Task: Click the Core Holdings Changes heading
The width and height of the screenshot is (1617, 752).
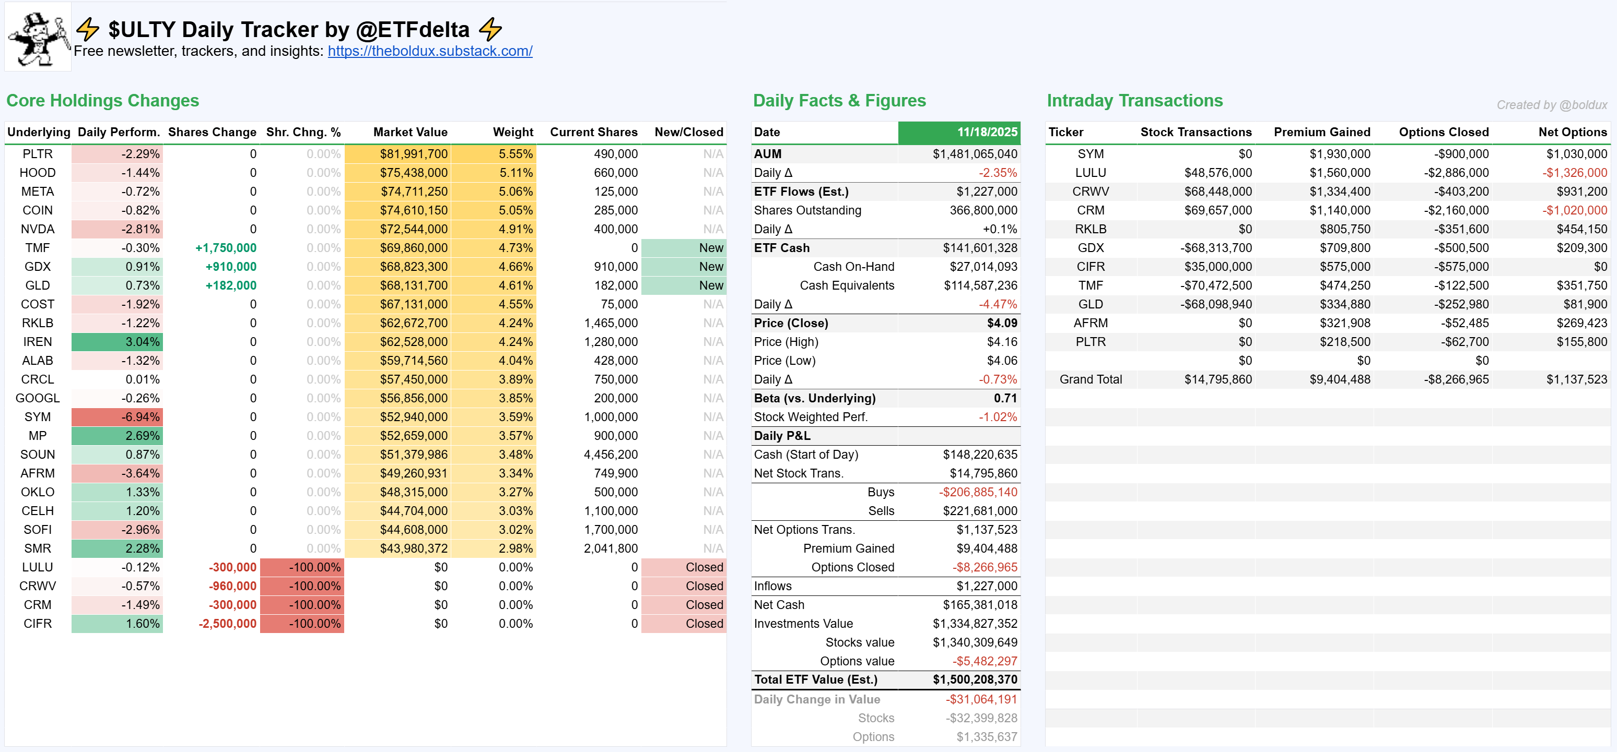Action: point(102,101)
